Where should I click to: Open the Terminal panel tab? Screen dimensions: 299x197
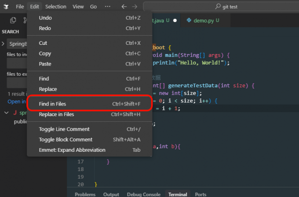coord(177,194)
